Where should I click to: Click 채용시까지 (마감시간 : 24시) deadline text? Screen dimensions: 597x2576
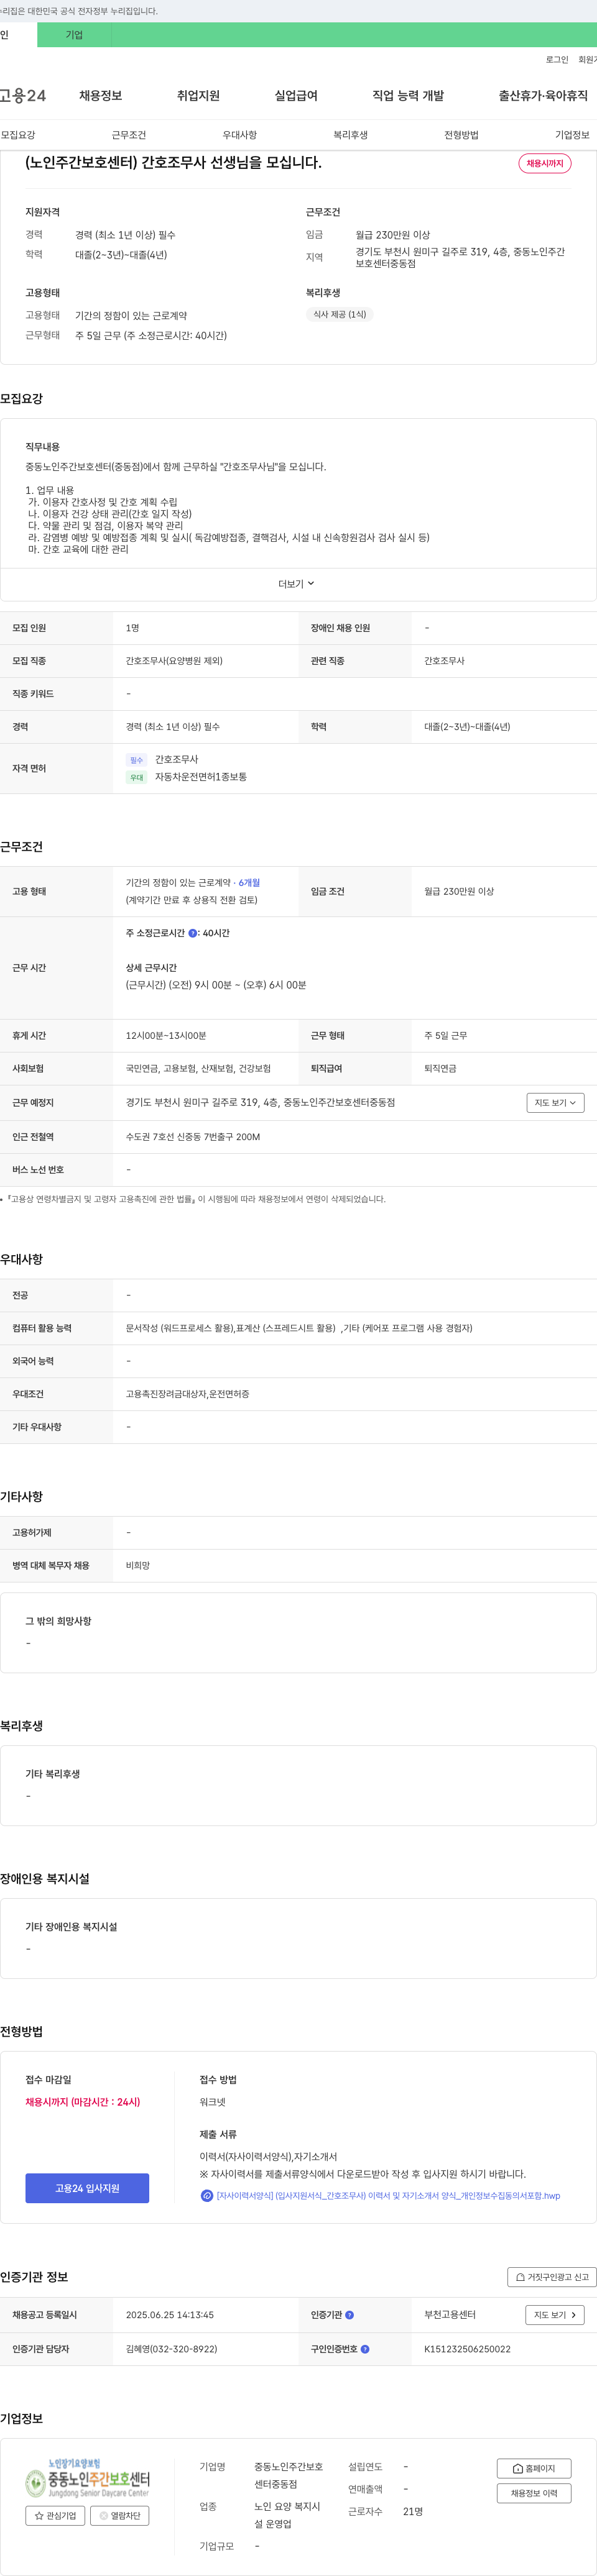coord(83,2102)
